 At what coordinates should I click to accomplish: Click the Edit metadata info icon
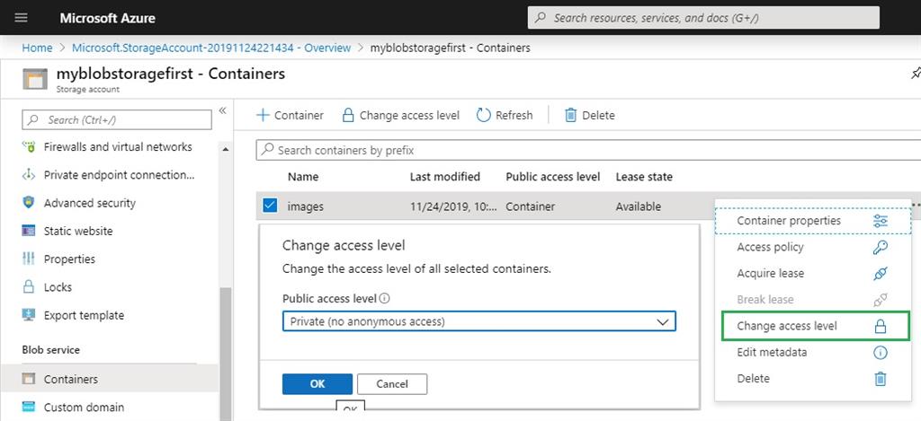(881, 353)
